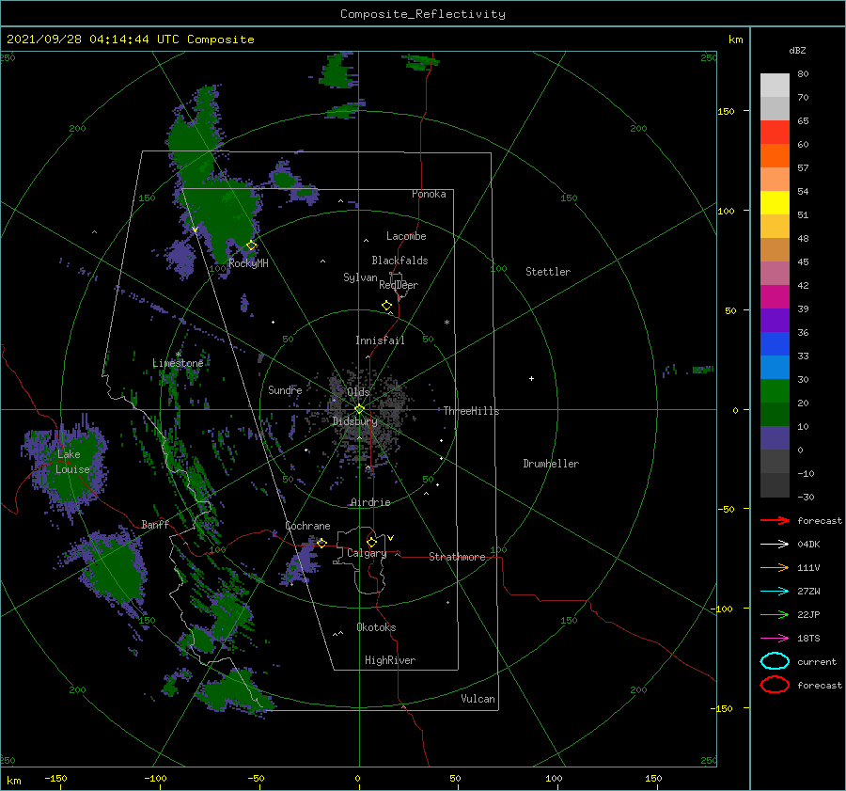Click the yellow diamond marker below RedDeer
The width and height of the screenshot is (846, 791).
(x=387, y=306)
